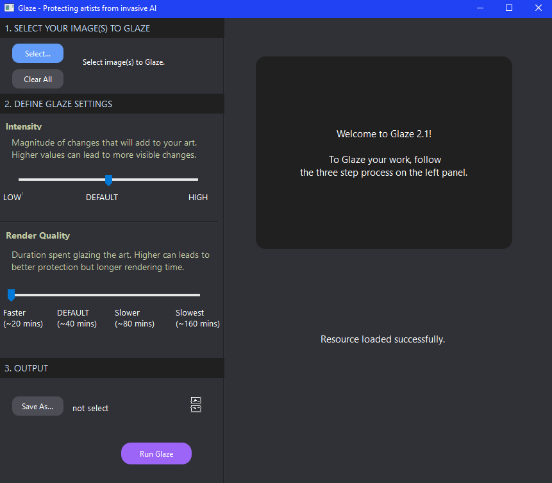The height and width of the screenshot is (483, 552).
Task: Open the Select... image picker button
Action: 38,53
